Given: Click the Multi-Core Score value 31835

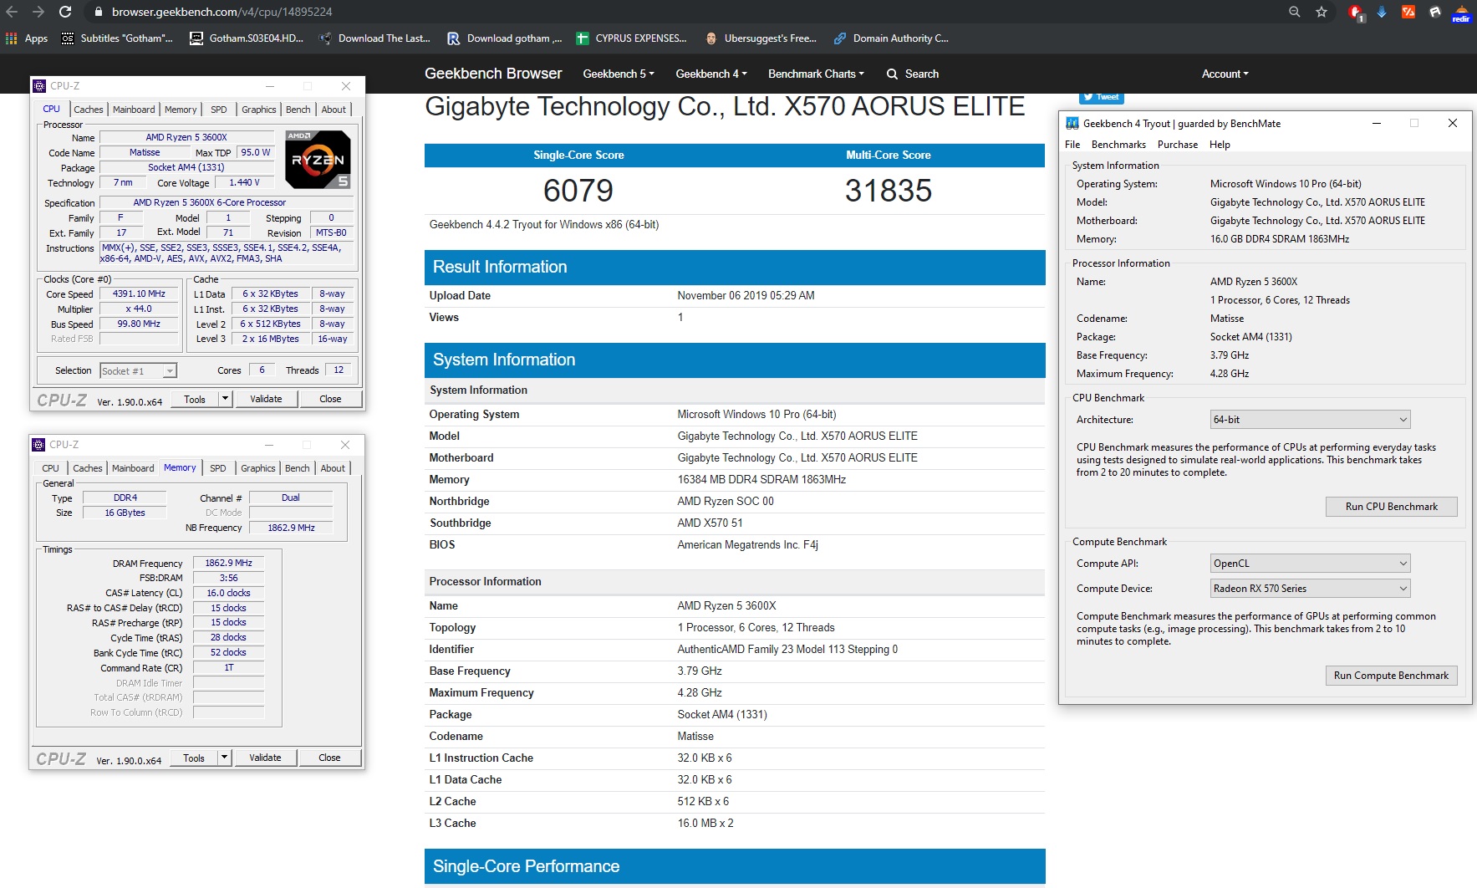Looking at the screenshot, I should click(x=889, y=191).
